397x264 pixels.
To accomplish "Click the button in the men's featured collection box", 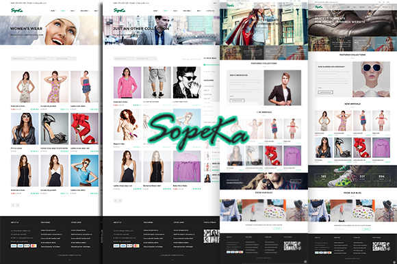I will 238,101.
